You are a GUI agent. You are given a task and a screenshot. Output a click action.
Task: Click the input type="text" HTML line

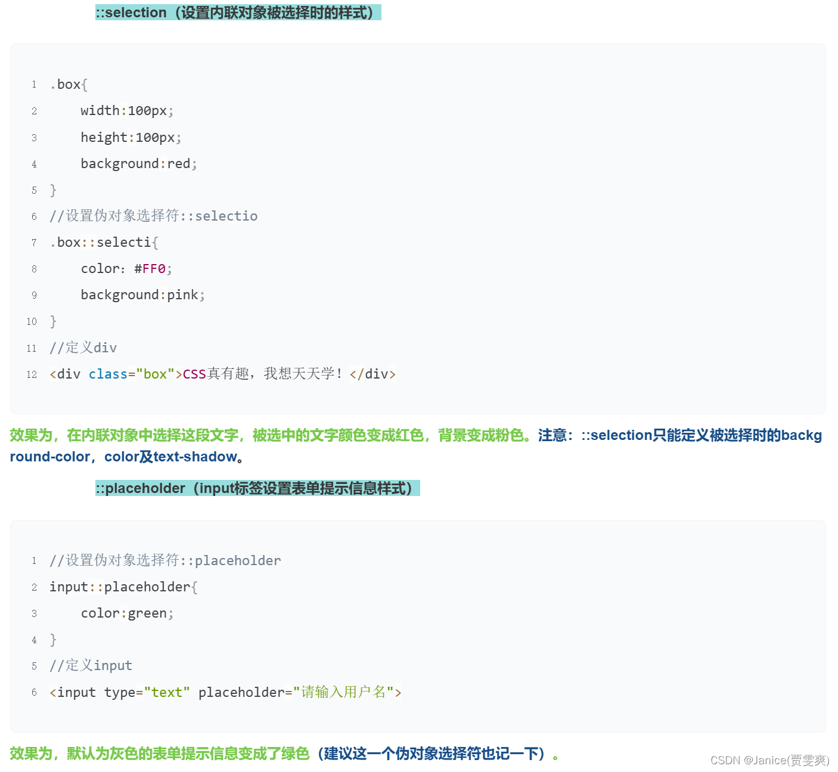tap(226, 692)
